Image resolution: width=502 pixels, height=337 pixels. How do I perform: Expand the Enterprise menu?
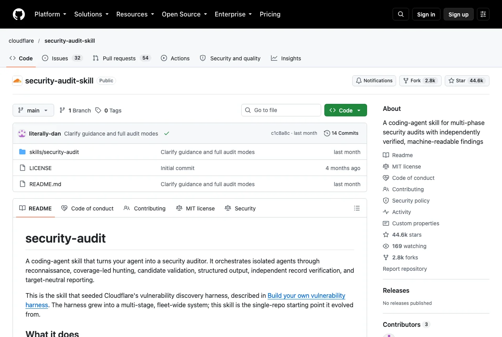(234, 14)
